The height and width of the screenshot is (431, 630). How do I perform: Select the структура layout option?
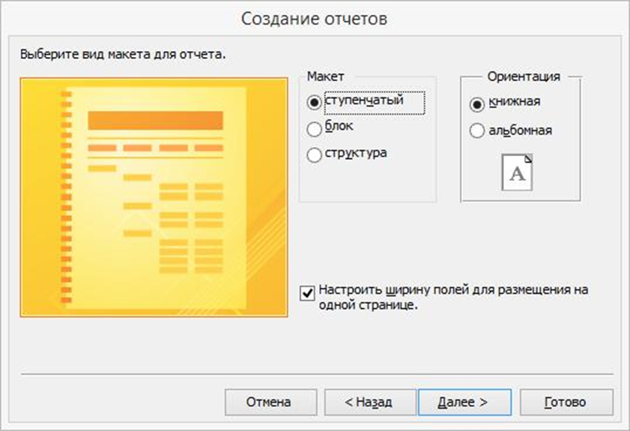click(314, 155)
